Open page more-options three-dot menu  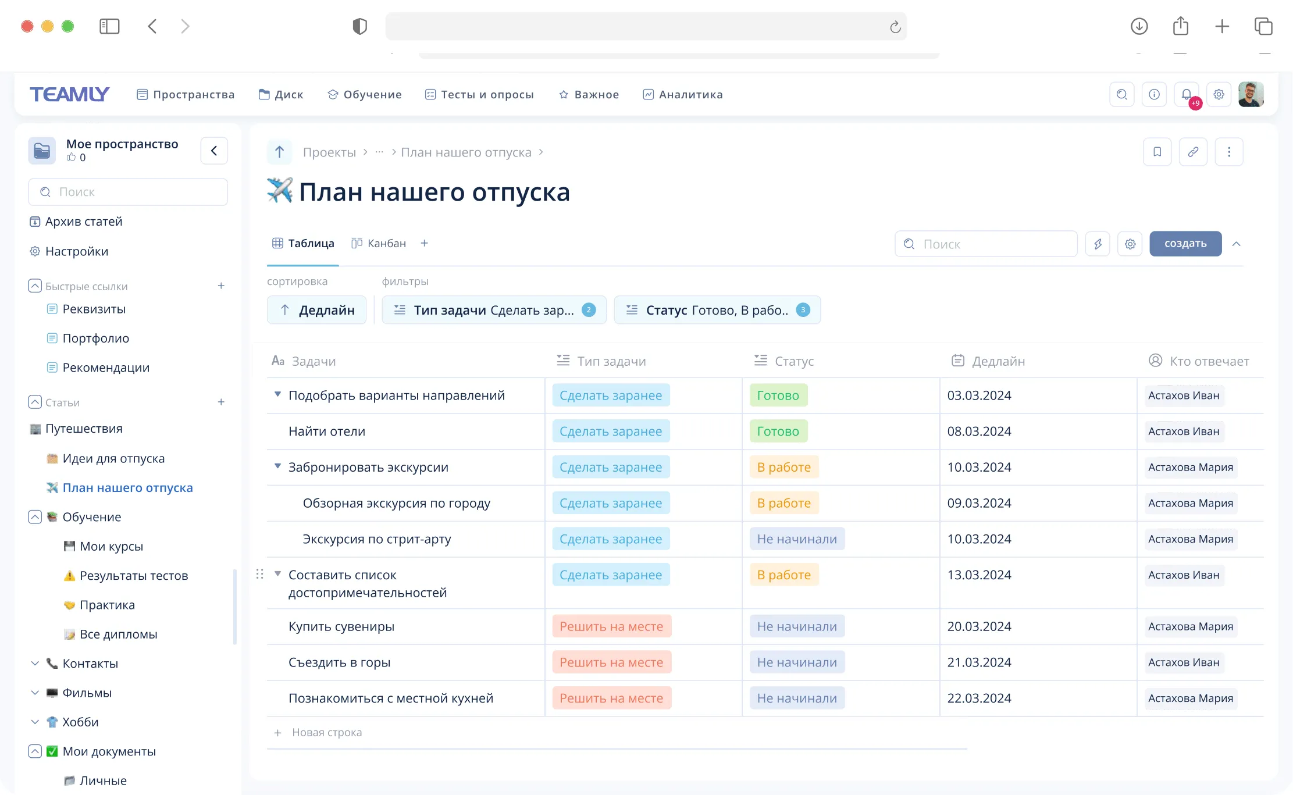[1229, 152]
